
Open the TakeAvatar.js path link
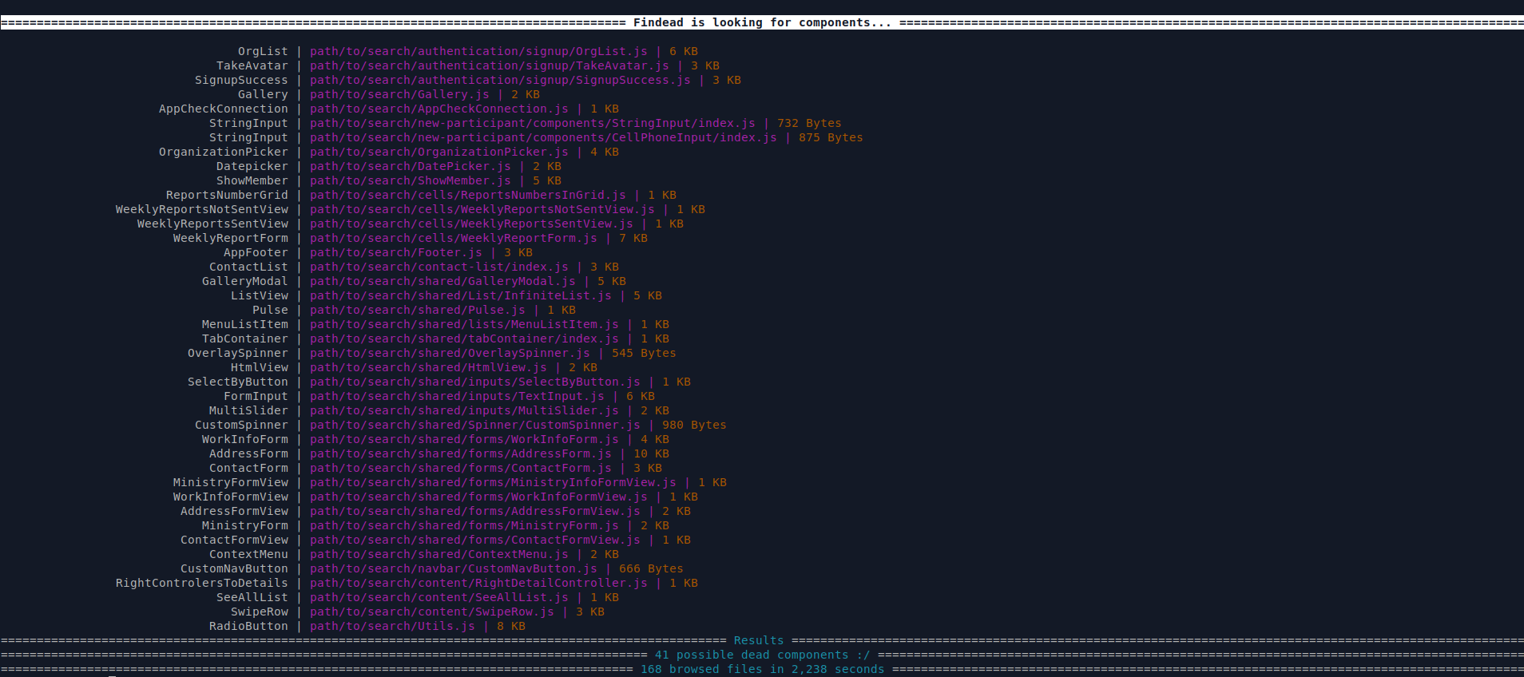[x=489, y=65]
